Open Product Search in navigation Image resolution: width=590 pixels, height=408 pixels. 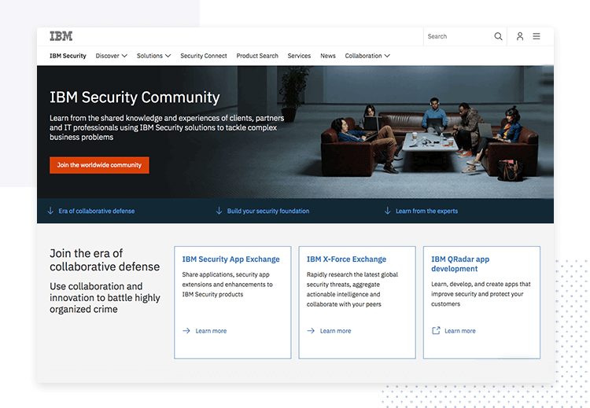257,56
